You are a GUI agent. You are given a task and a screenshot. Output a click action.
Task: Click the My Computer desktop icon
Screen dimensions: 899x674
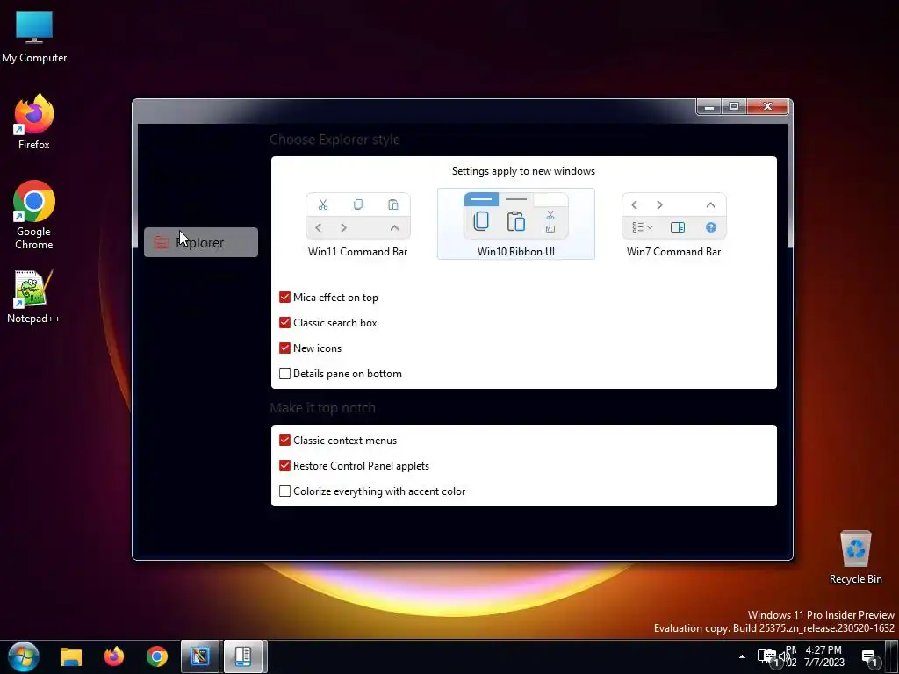(x=34, y=36)
